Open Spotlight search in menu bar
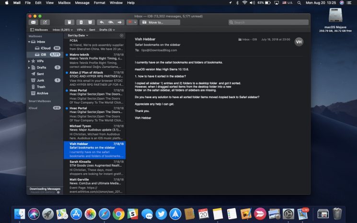The width and height of the screenshot is (357, 223). pos(299,3)
